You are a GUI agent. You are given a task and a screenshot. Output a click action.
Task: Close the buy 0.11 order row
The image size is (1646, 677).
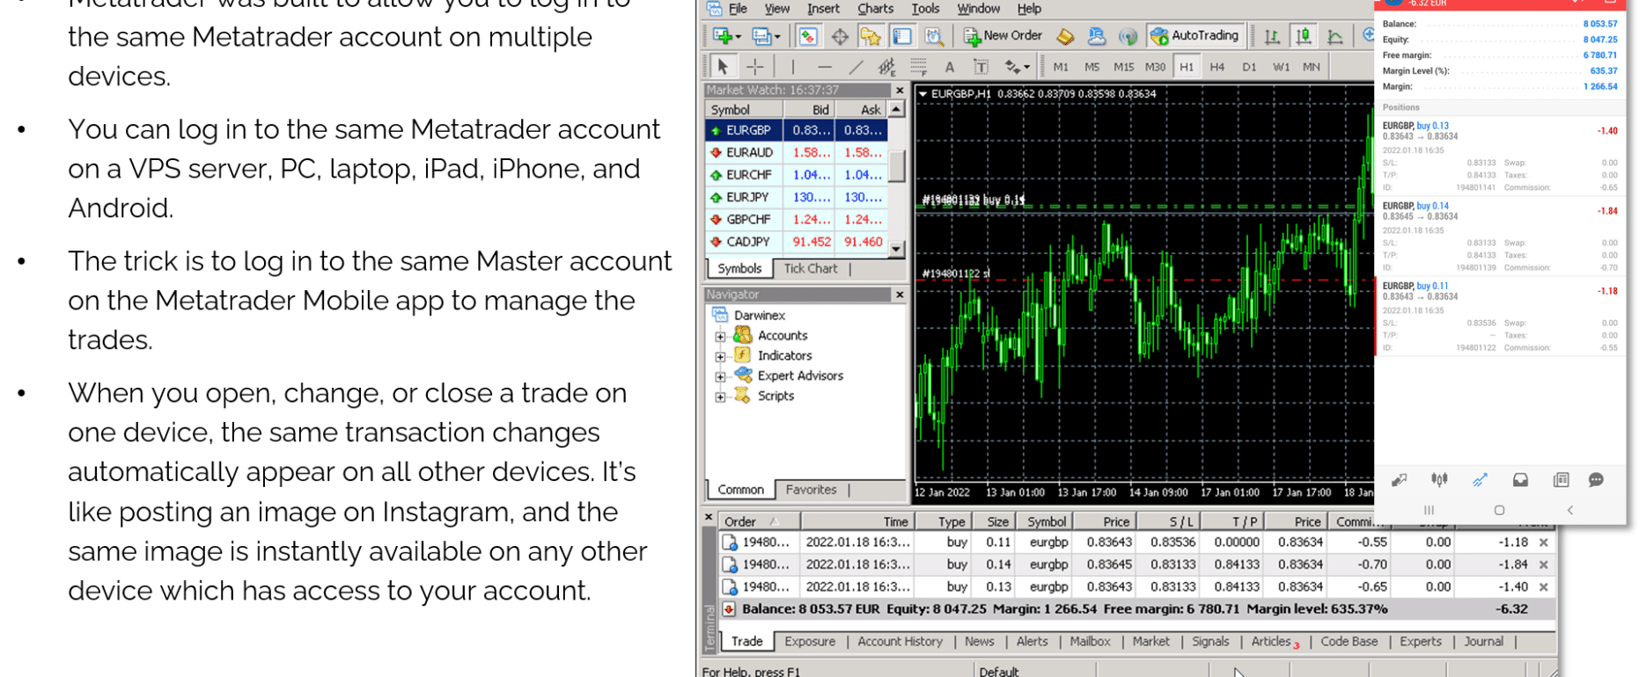click(x=1543, y=542)
